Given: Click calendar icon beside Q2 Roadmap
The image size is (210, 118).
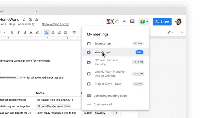Looking at the screenshot, I should tap(89, 62).
